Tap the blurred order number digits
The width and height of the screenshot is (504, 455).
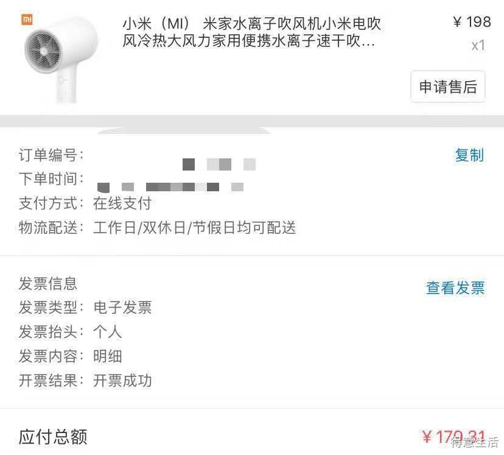[x=219, y=164]
